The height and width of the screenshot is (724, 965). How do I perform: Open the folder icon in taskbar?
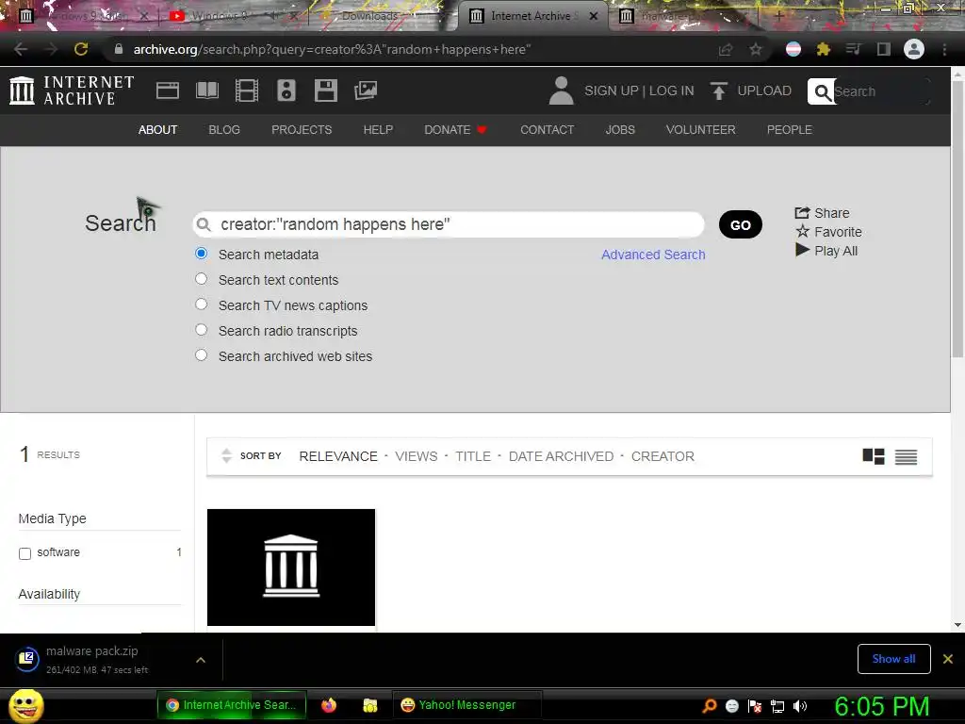(x=369, y=705)
